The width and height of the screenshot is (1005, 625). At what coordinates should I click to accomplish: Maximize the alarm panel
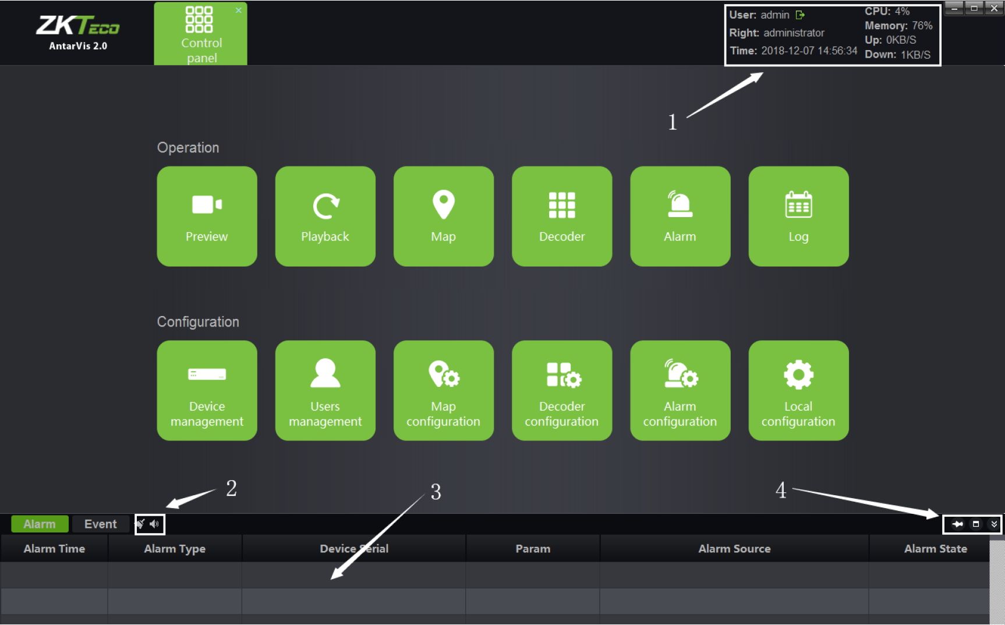tap(976, 524)
